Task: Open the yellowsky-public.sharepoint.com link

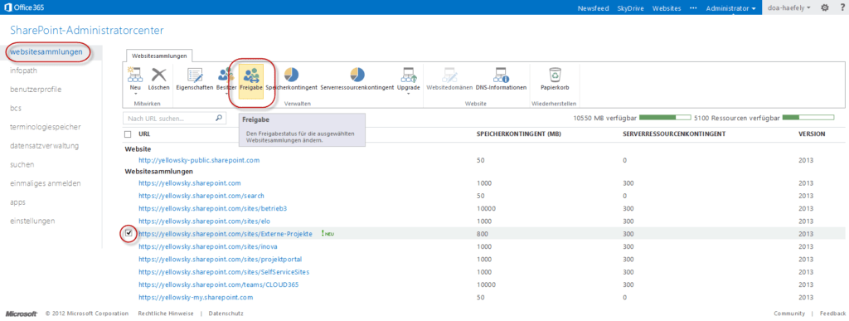Action: click(x=199, y=161)
